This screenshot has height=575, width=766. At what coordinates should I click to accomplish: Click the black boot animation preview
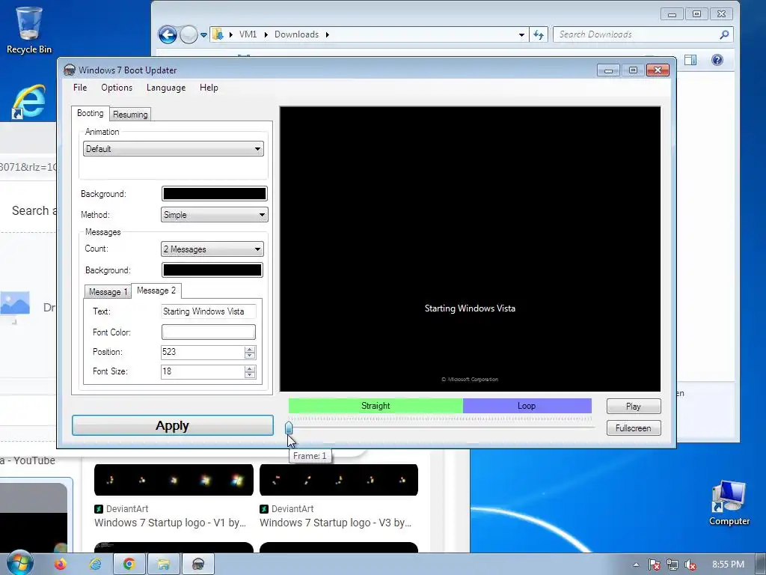(x=470, y=249)
